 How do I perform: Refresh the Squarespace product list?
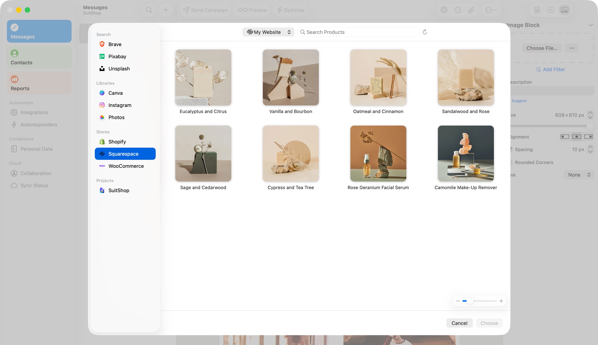(425, 32)
